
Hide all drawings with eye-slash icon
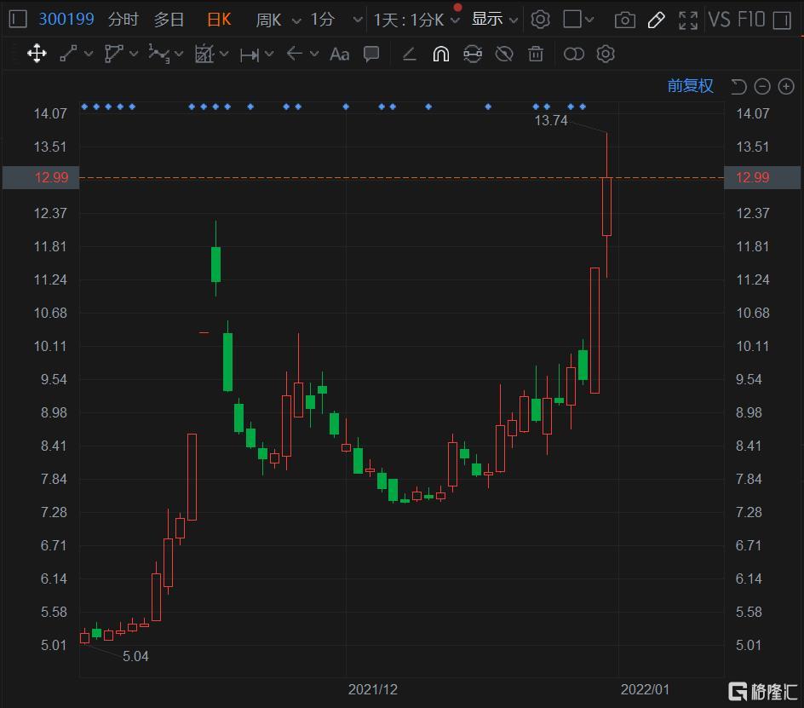504,54
